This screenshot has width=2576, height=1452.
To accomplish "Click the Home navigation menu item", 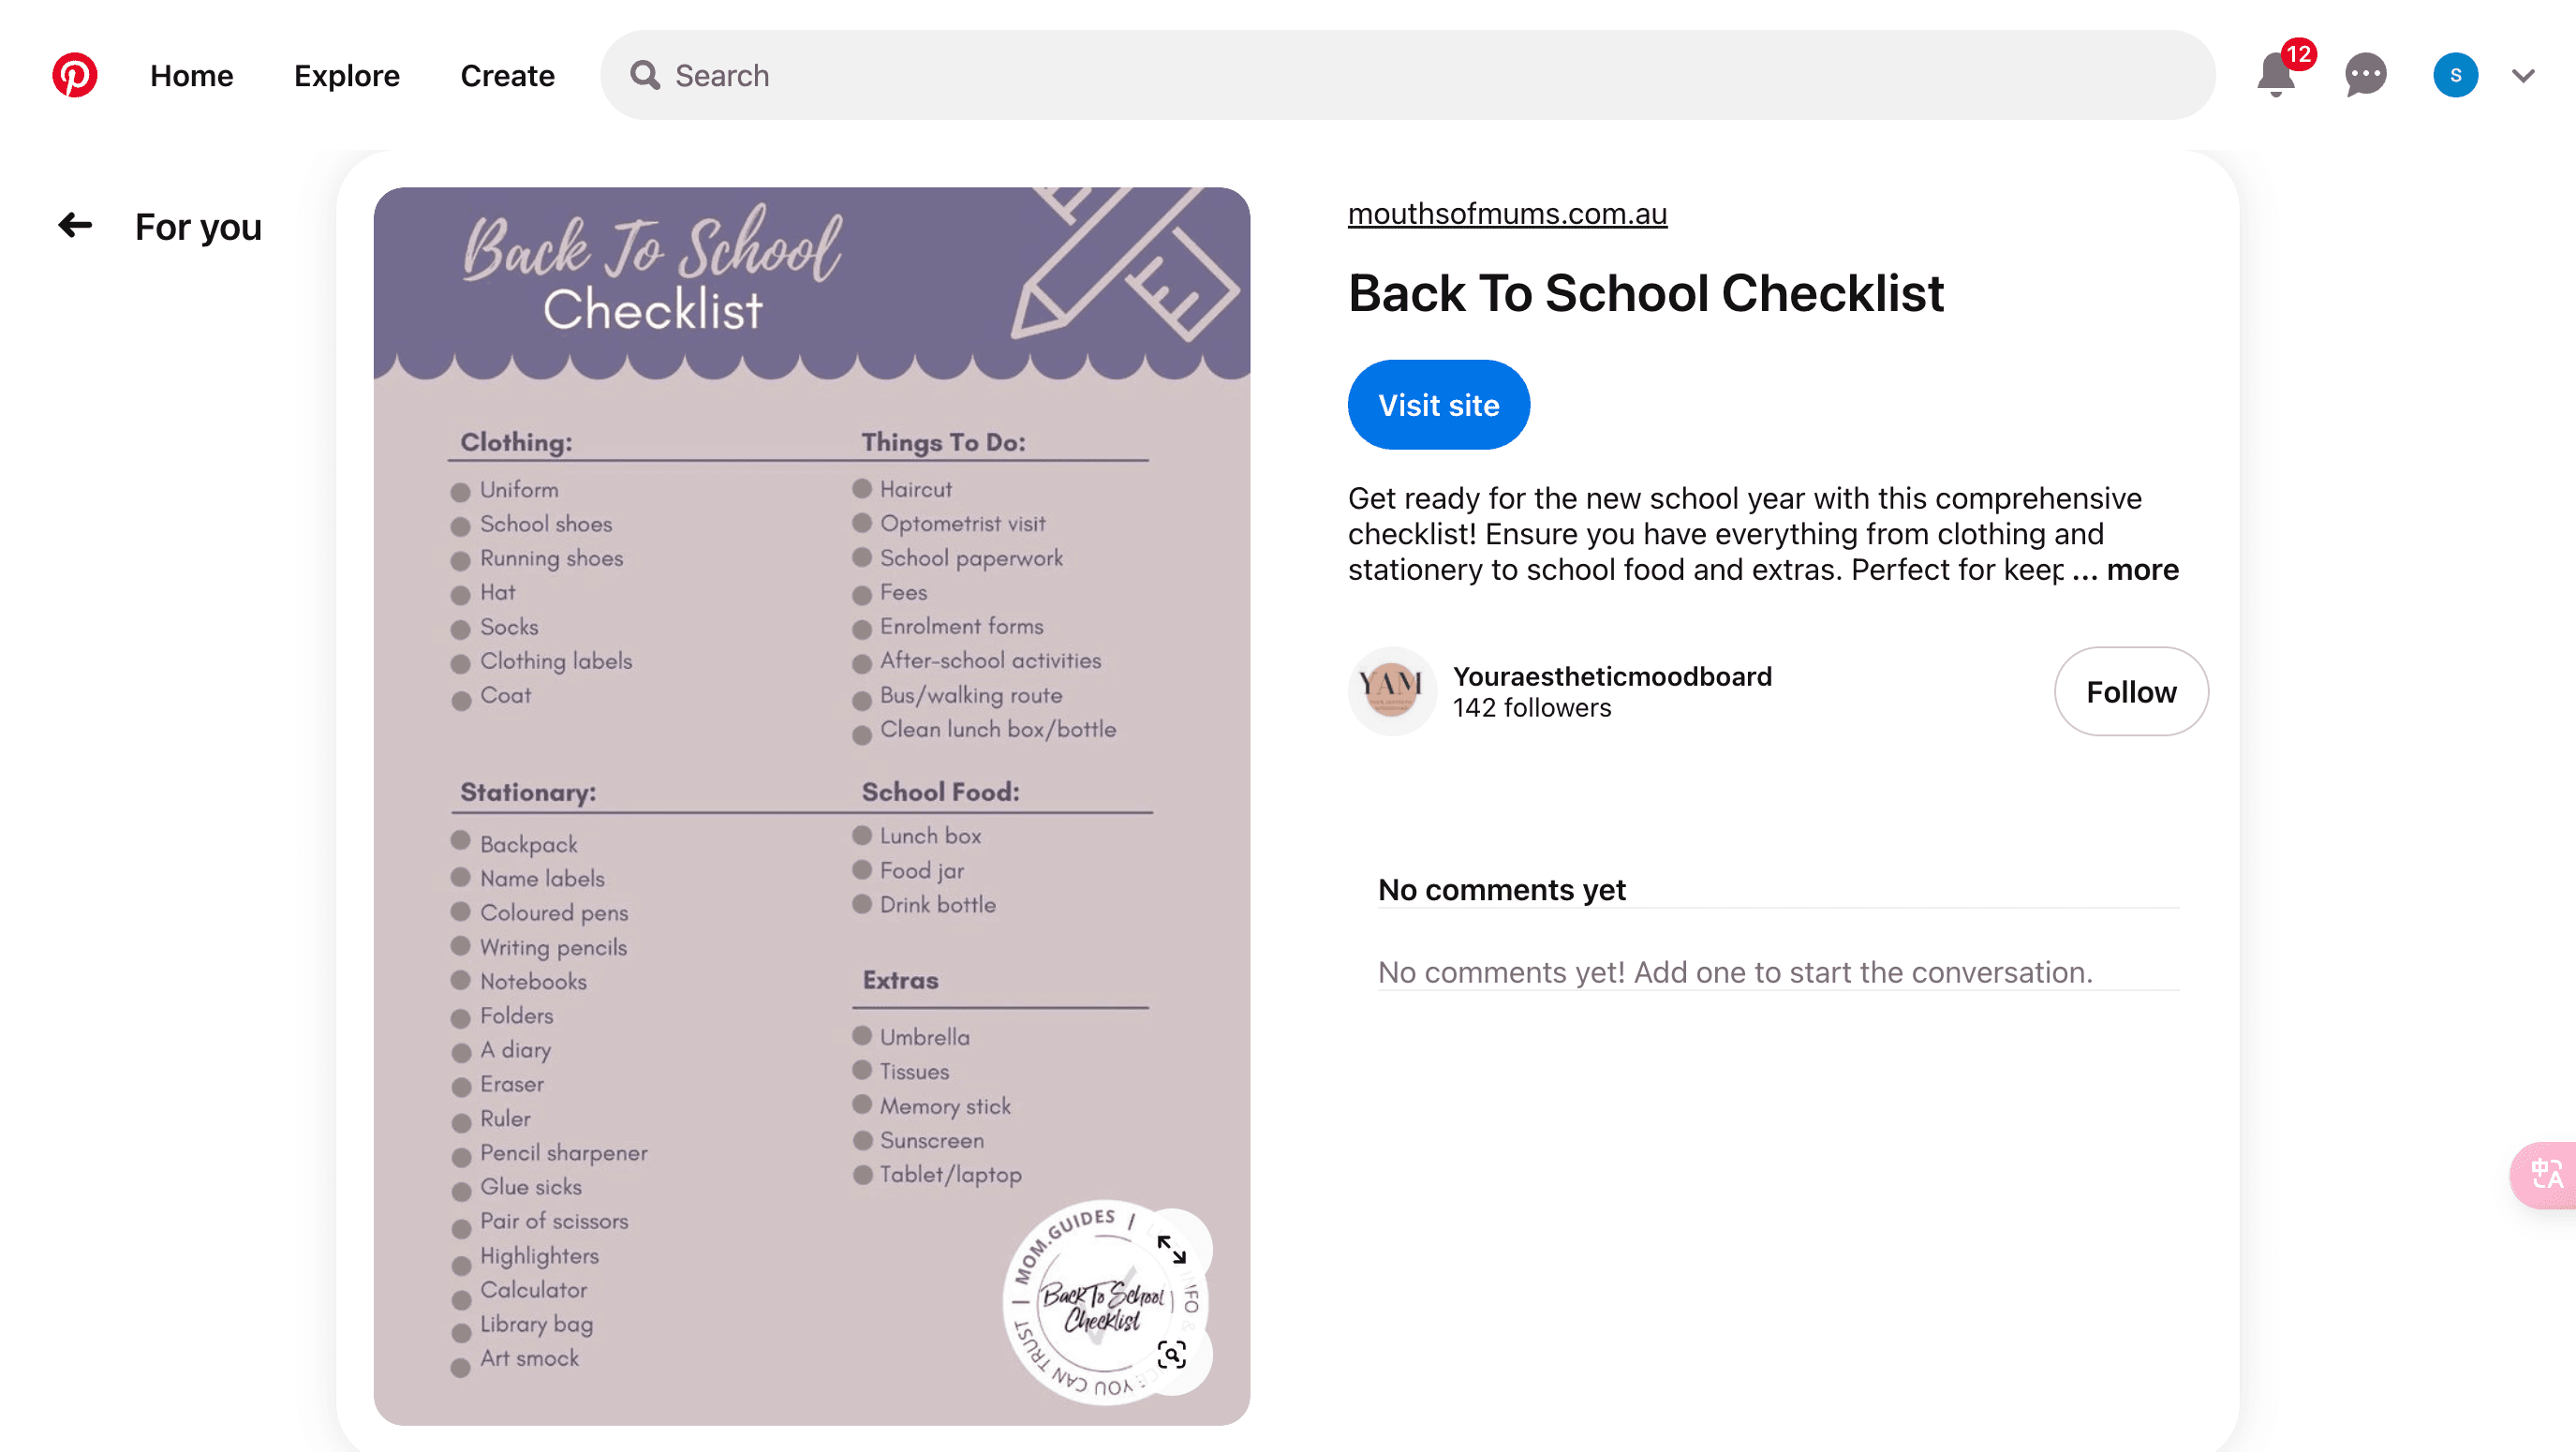I will coord(191,74).
